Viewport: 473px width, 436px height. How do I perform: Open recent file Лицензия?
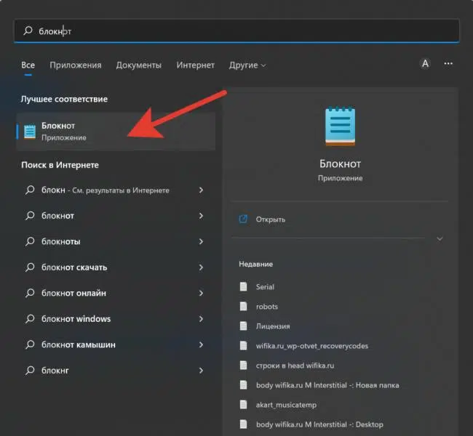point(272,326)
